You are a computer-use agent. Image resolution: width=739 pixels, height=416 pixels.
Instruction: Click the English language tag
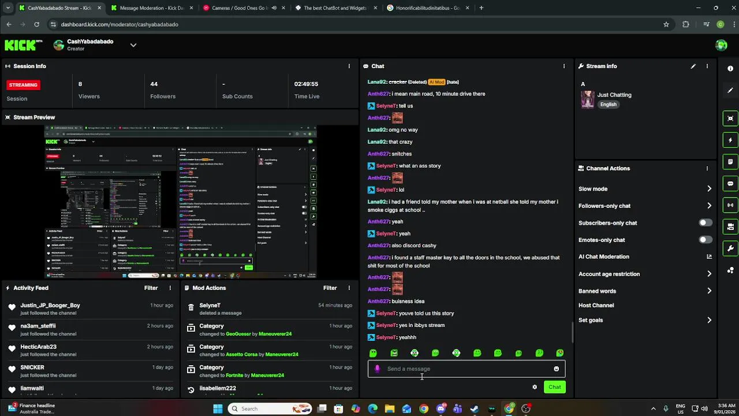[x=608, y=105]
